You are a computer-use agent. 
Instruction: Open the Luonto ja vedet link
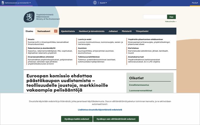[84, 39]
